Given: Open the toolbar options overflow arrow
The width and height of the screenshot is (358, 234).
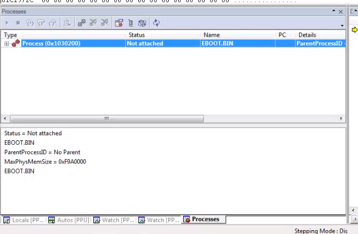Looking at the screenshot, I should (x=342, y=26).
